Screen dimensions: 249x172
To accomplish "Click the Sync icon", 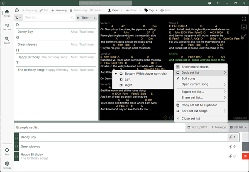I will [x=7, y=152].
